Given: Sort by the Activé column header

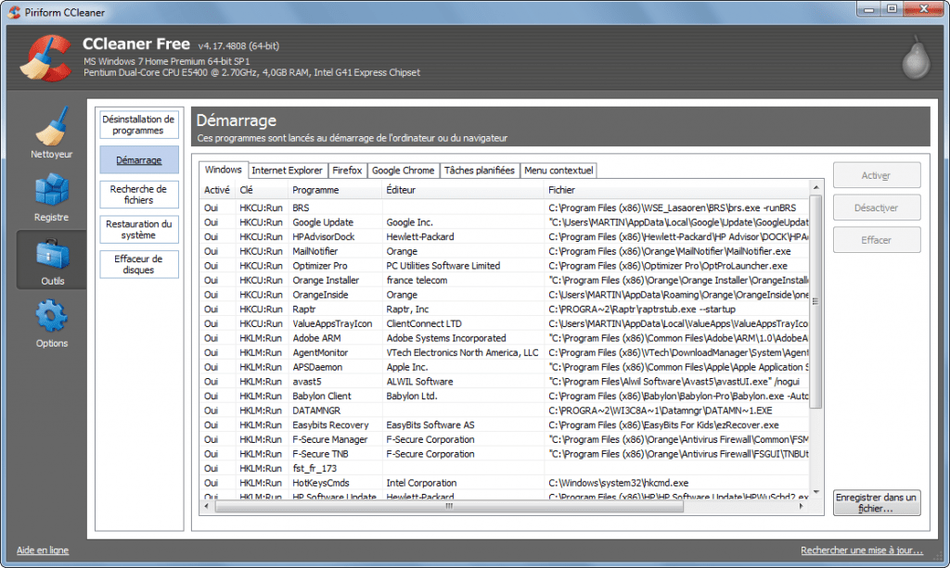Looking at the screenshot, I should tap(217, 190).
